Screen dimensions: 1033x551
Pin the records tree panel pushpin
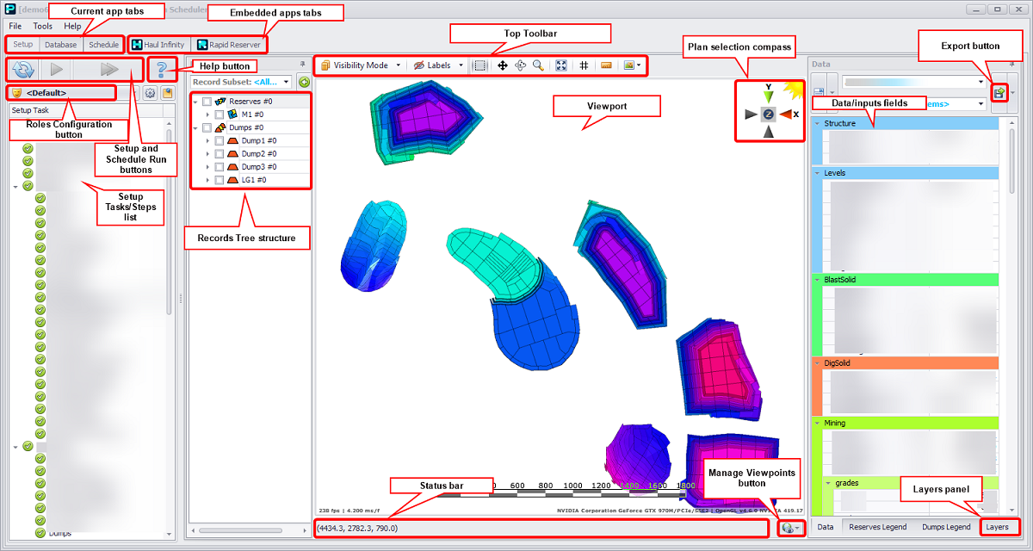[302, 64]
